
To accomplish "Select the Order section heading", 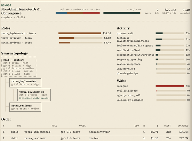I will tap(6, 119).
